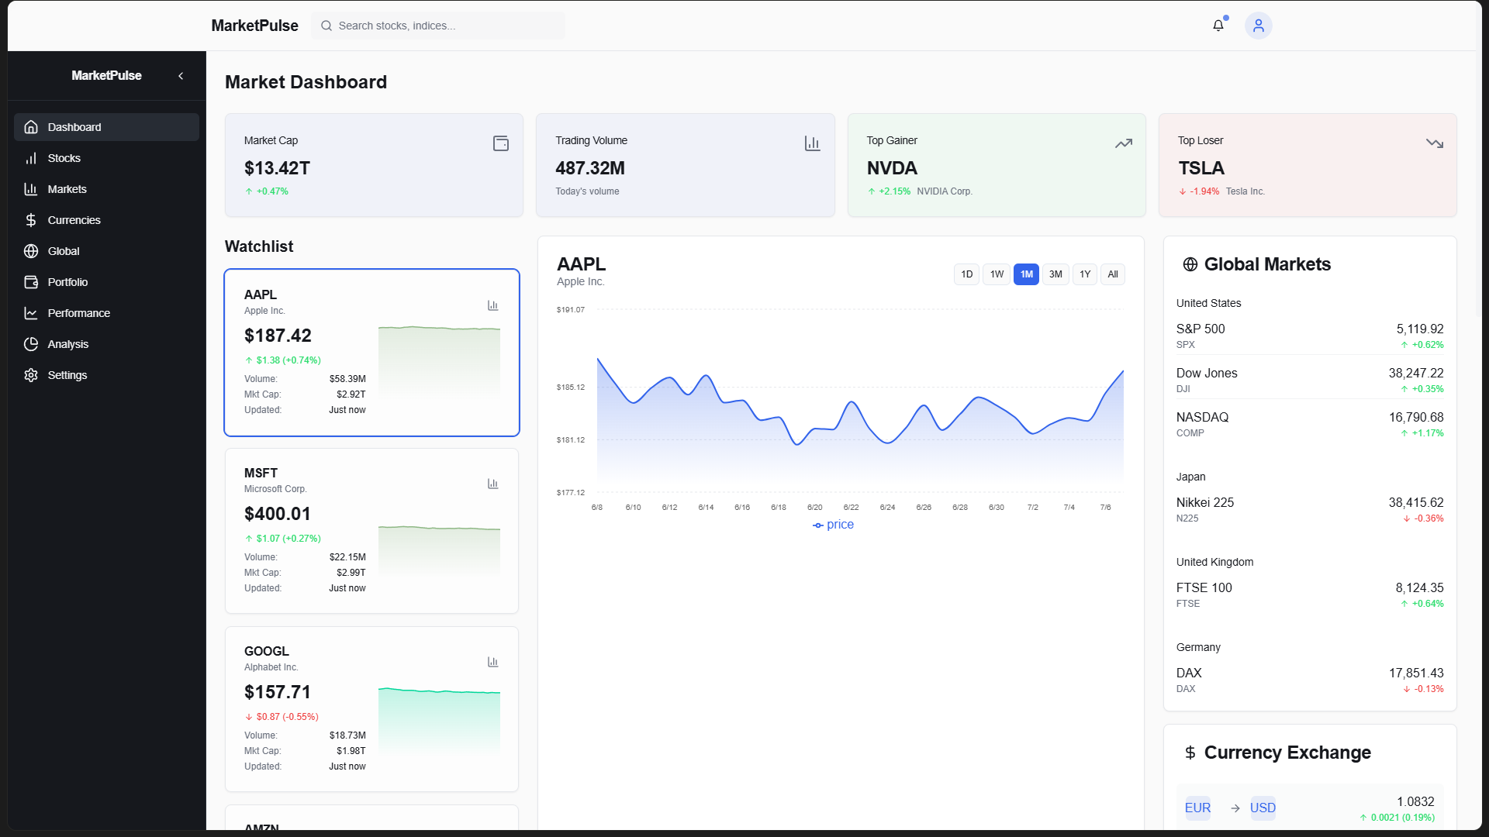The height and width of the screenshot is (837, 1489).
Task: Navigate to Portfolio page
Action: point(106,282)
